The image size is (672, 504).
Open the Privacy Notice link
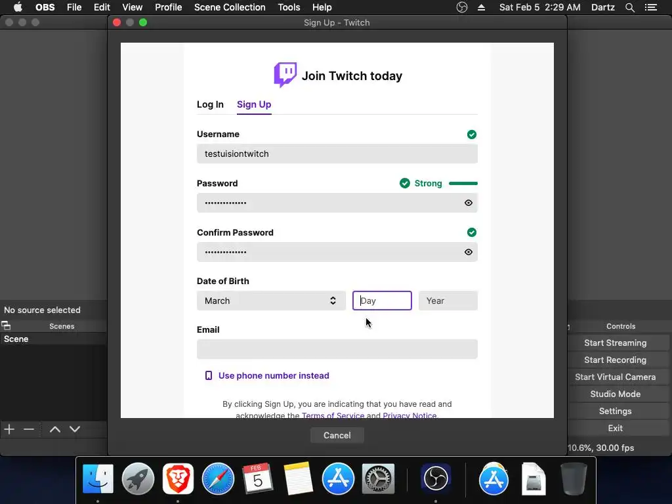point(409,415)
